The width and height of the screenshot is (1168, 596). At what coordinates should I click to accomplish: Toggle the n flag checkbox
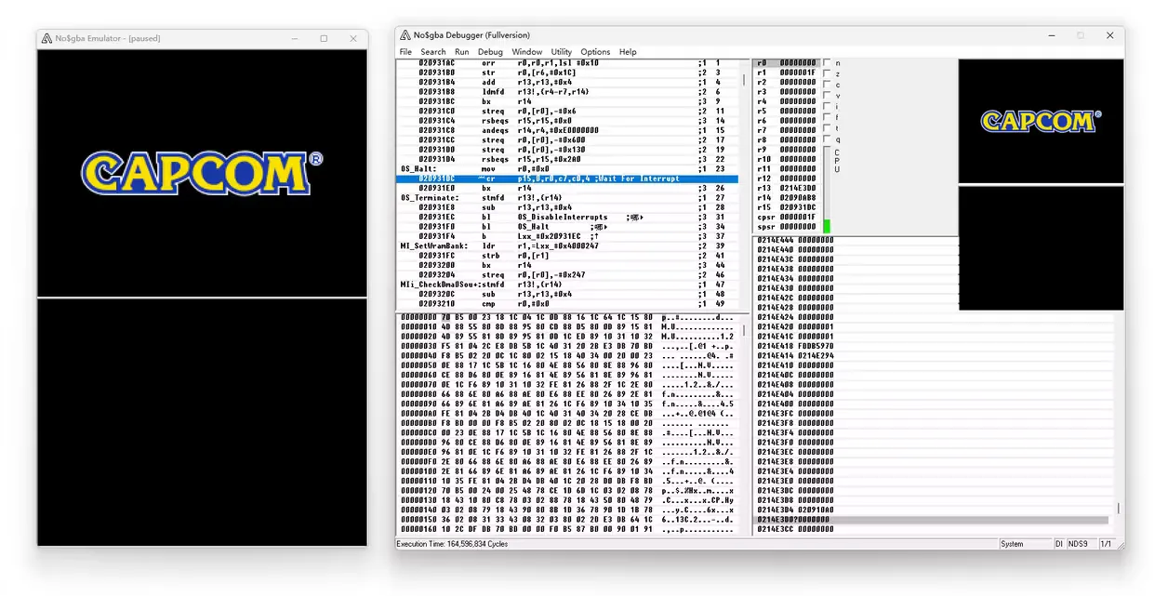click(827, 63)
